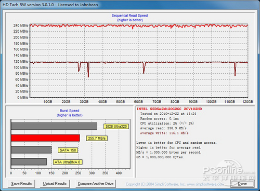Click the Random access: 0.1ms value
Screen dimensions: 260x191
coord(160,119)
